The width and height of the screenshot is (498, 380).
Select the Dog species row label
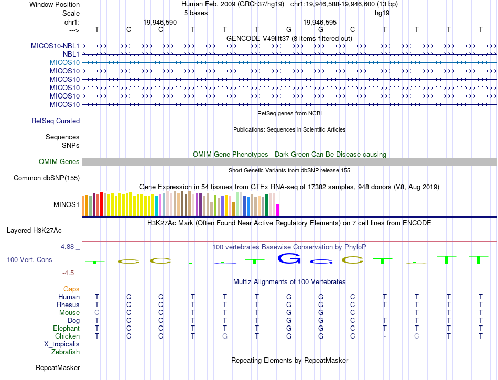click(x=73, y=321)
